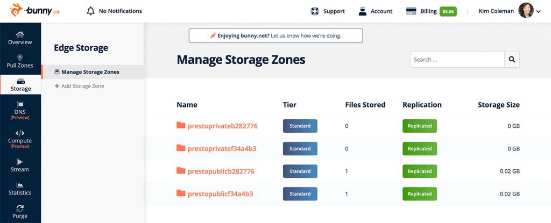Click 0 GB size of prestoprivateb282776
The image size is (551, 223).
click(x=514, y=126)
